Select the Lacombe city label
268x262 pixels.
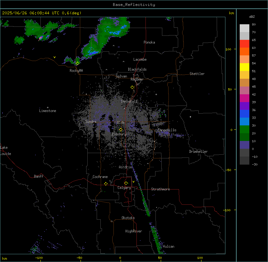(140, 59)
